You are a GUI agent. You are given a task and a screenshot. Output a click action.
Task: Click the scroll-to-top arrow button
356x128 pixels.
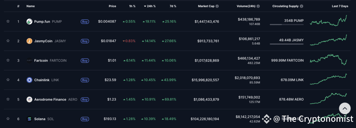(345, 109)
